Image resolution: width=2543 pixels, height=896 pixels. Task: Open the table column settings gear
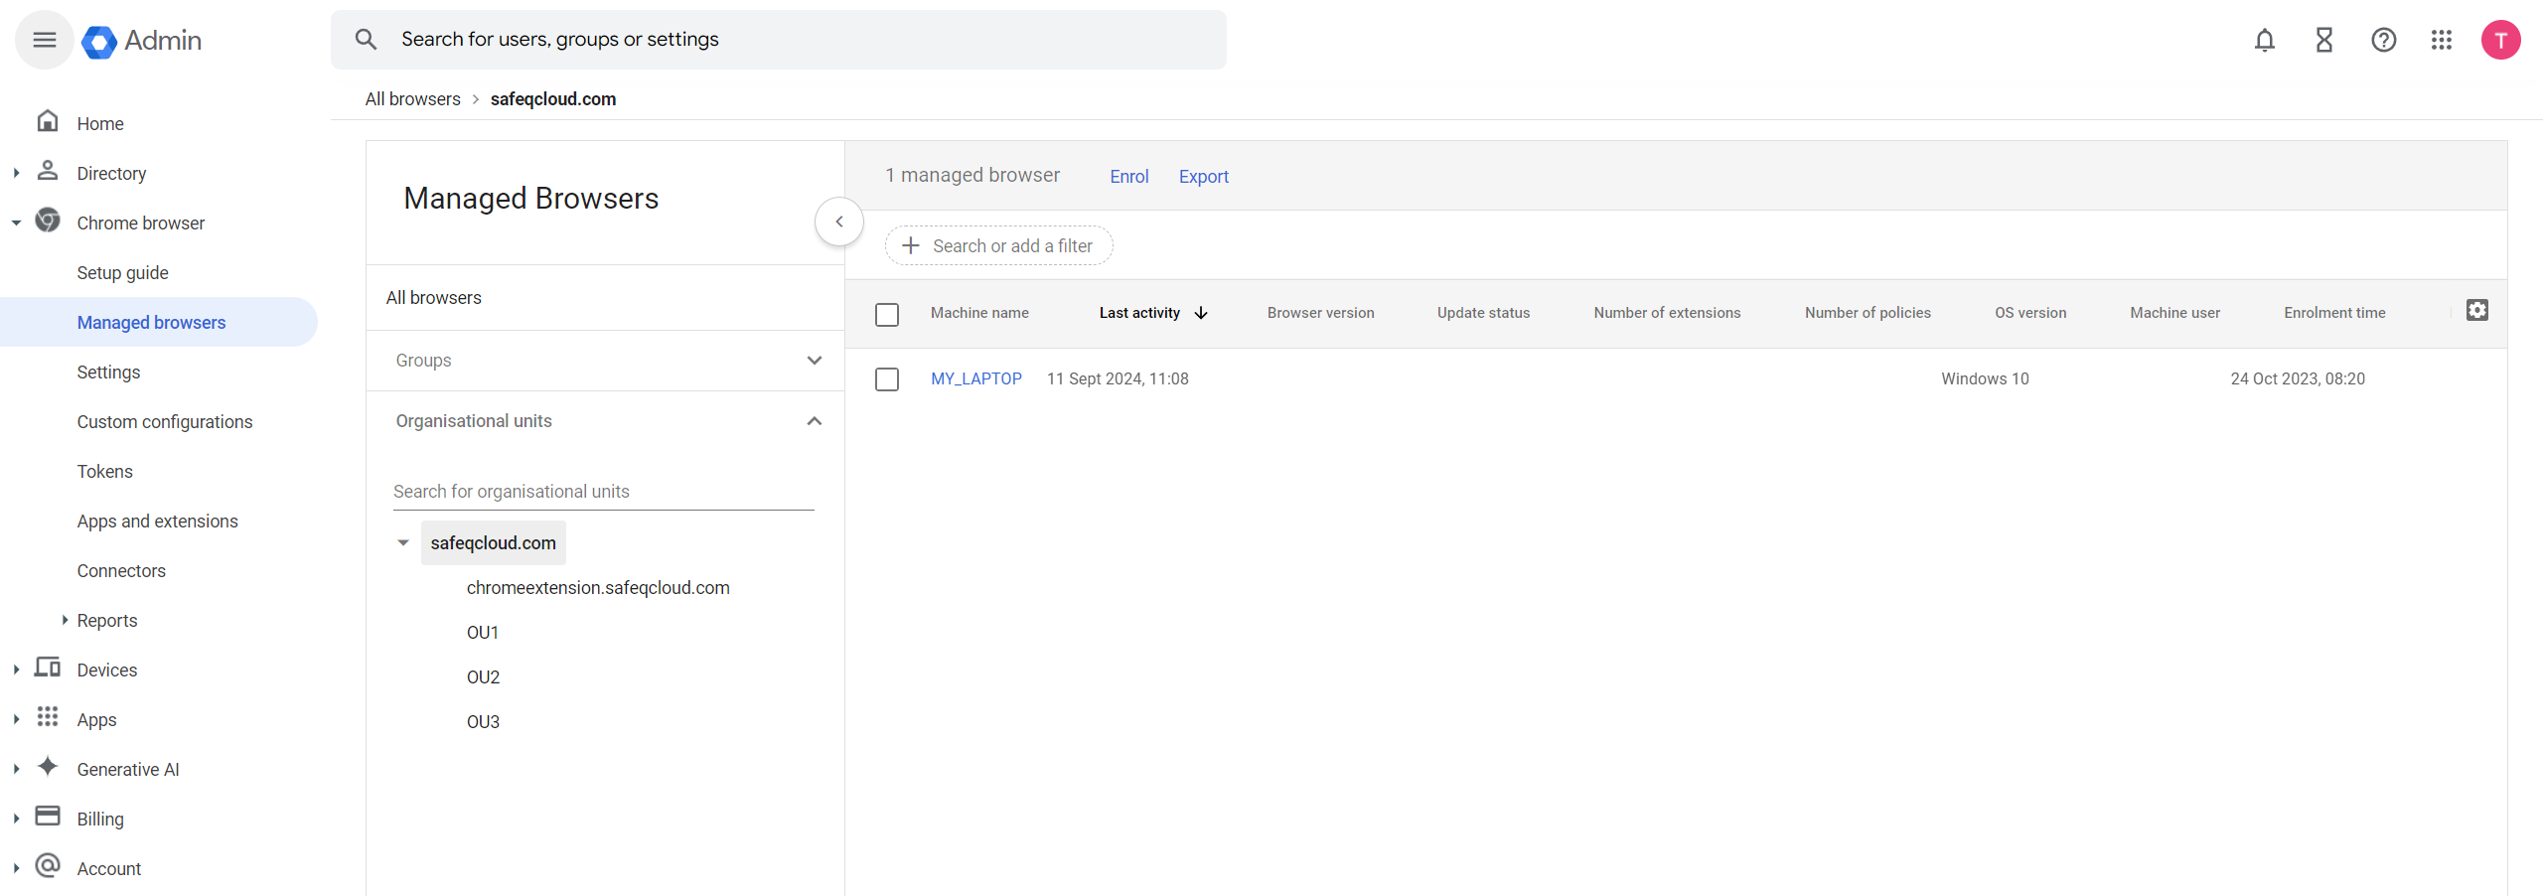[2476, 311]
